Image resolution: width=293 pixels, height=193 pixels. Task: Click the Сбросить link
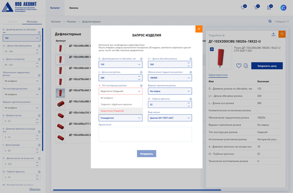coord(35,189)
